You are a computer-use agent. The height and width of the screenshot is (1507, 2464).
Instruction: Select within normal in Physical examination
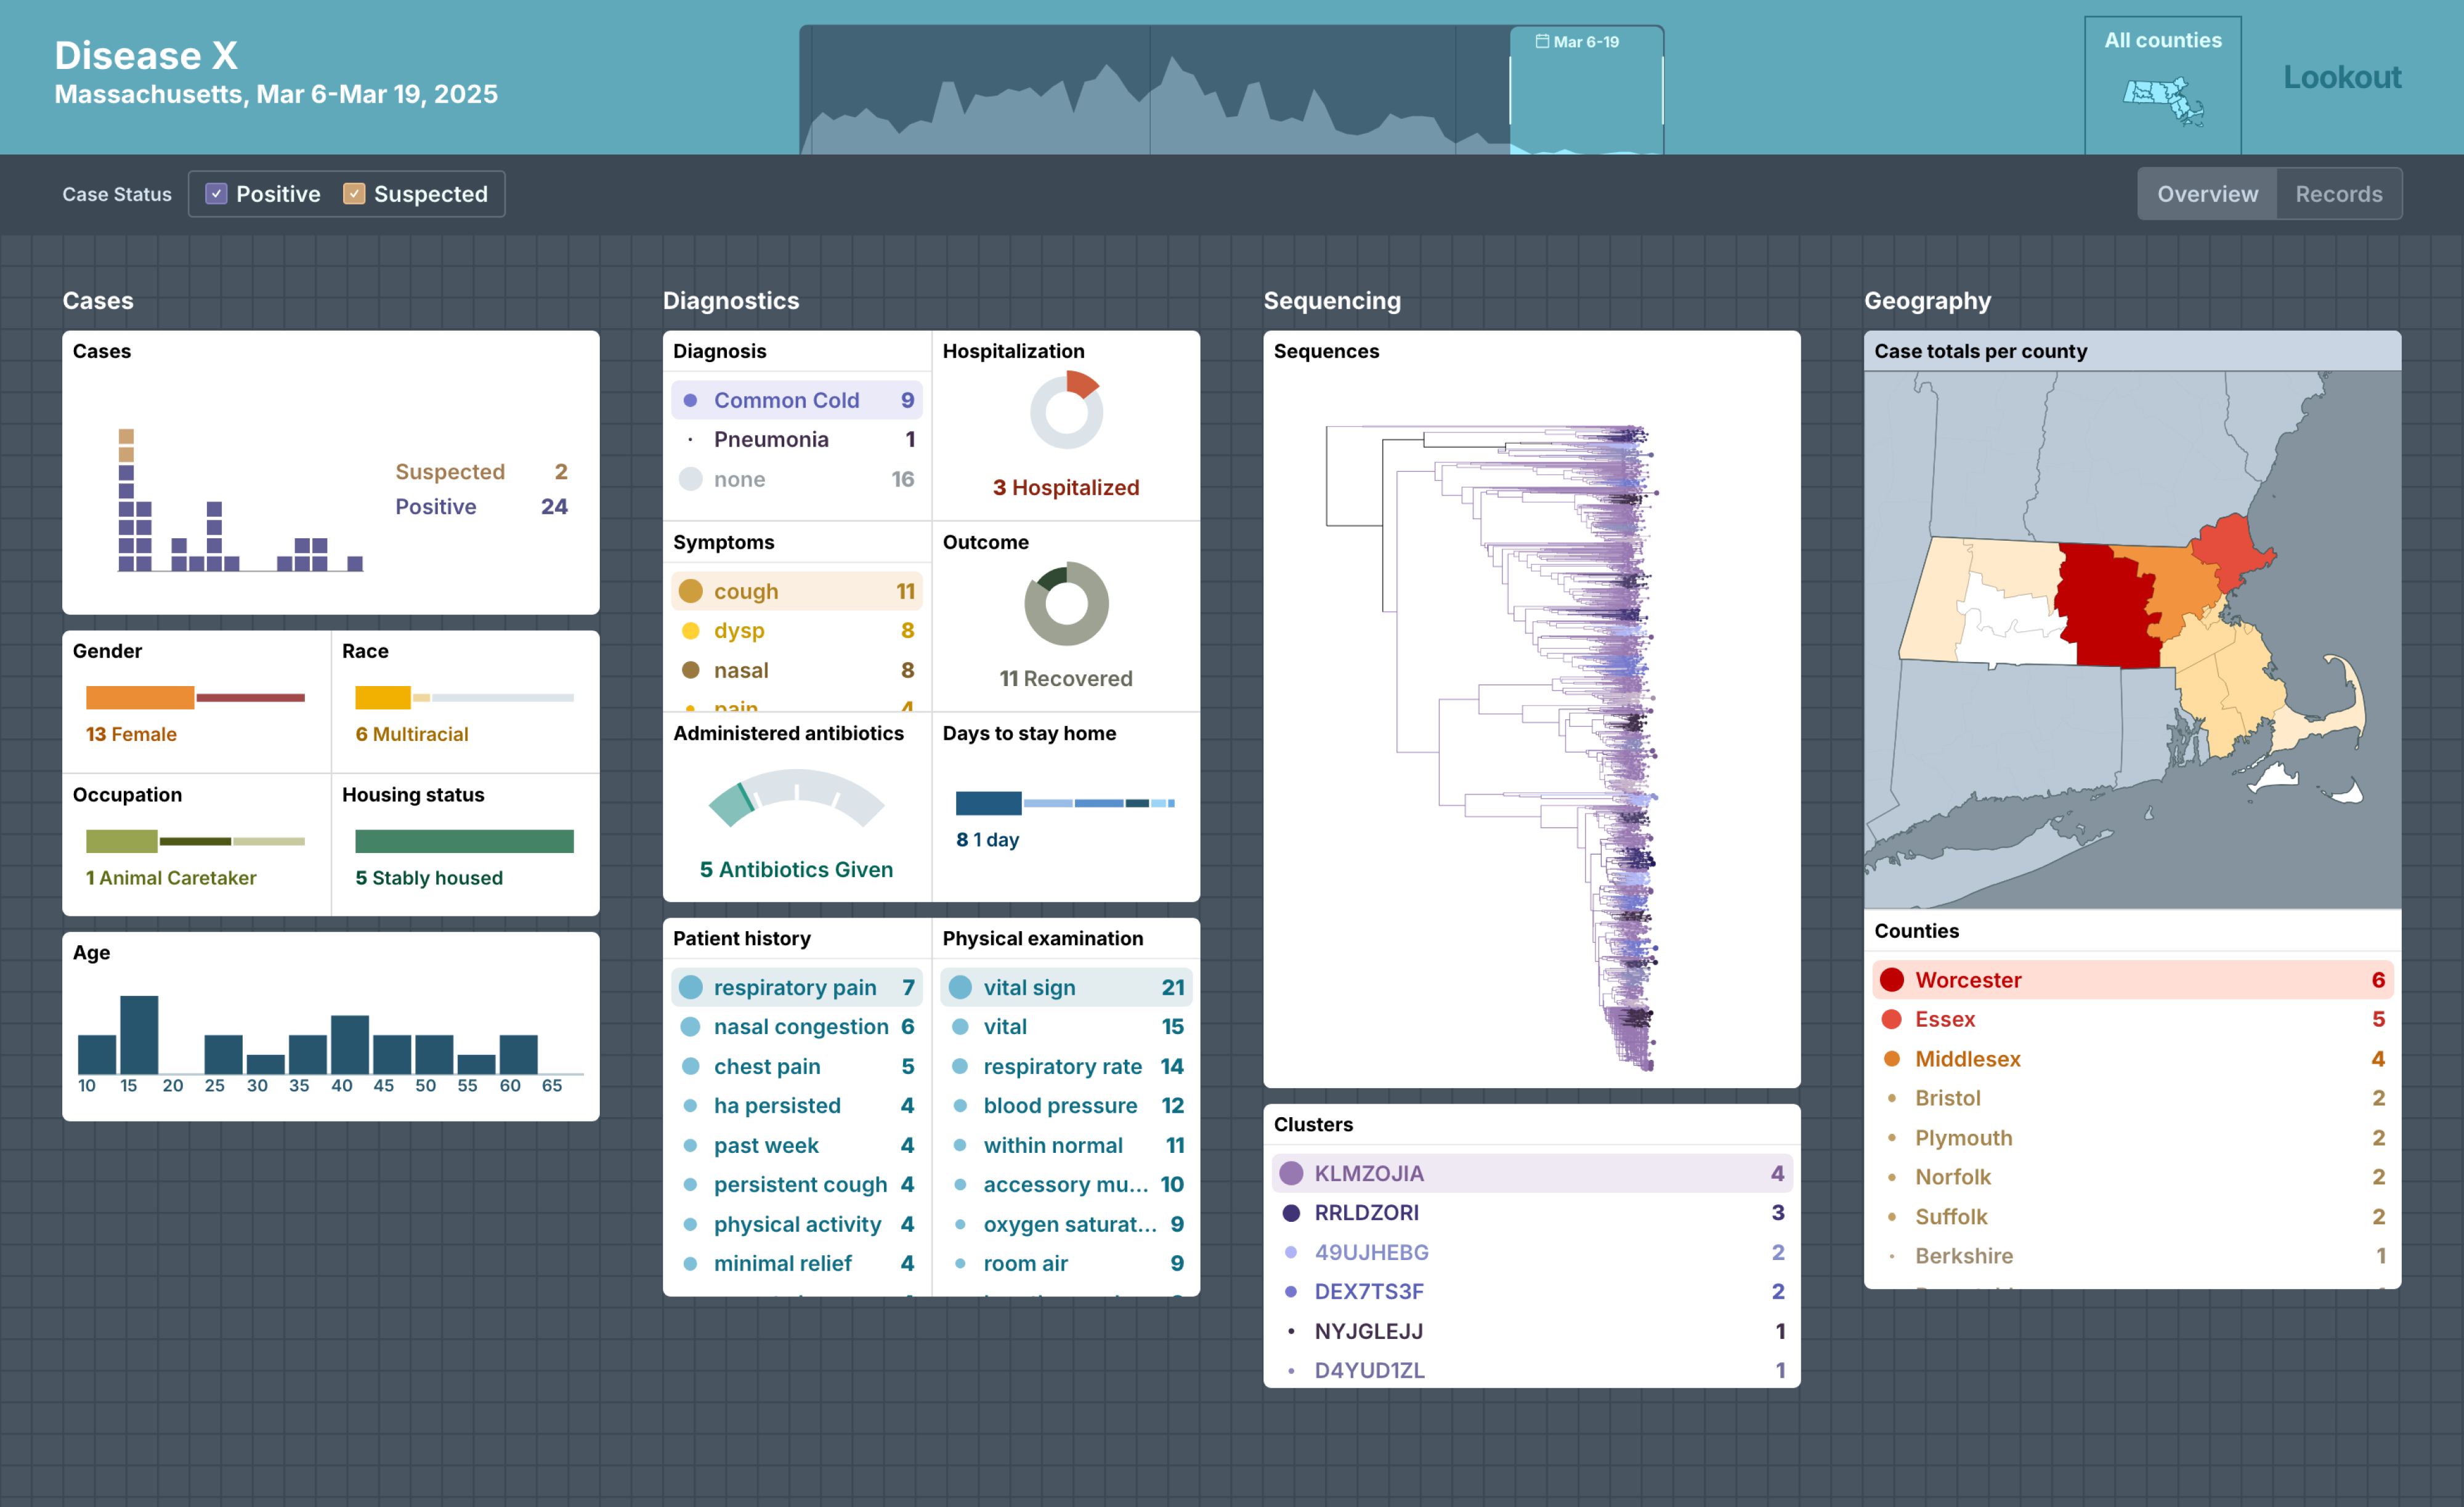click(1066, 1145)
